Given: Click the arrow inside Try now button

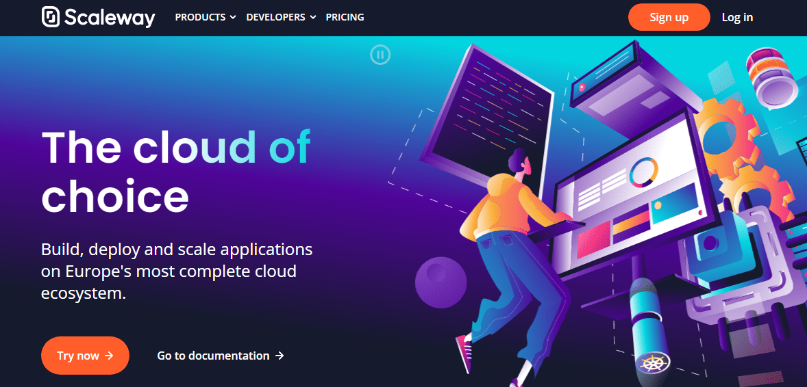Looking at the screenshot, I should point(109,355).
